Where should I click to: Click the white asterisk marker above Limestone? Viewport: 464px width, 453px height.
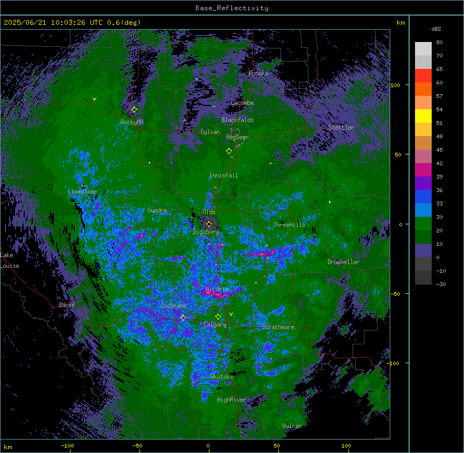pos(82,186)
